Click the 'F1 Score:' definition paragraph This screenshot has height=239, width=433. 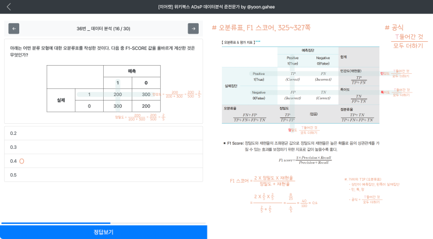click(301, 146)
